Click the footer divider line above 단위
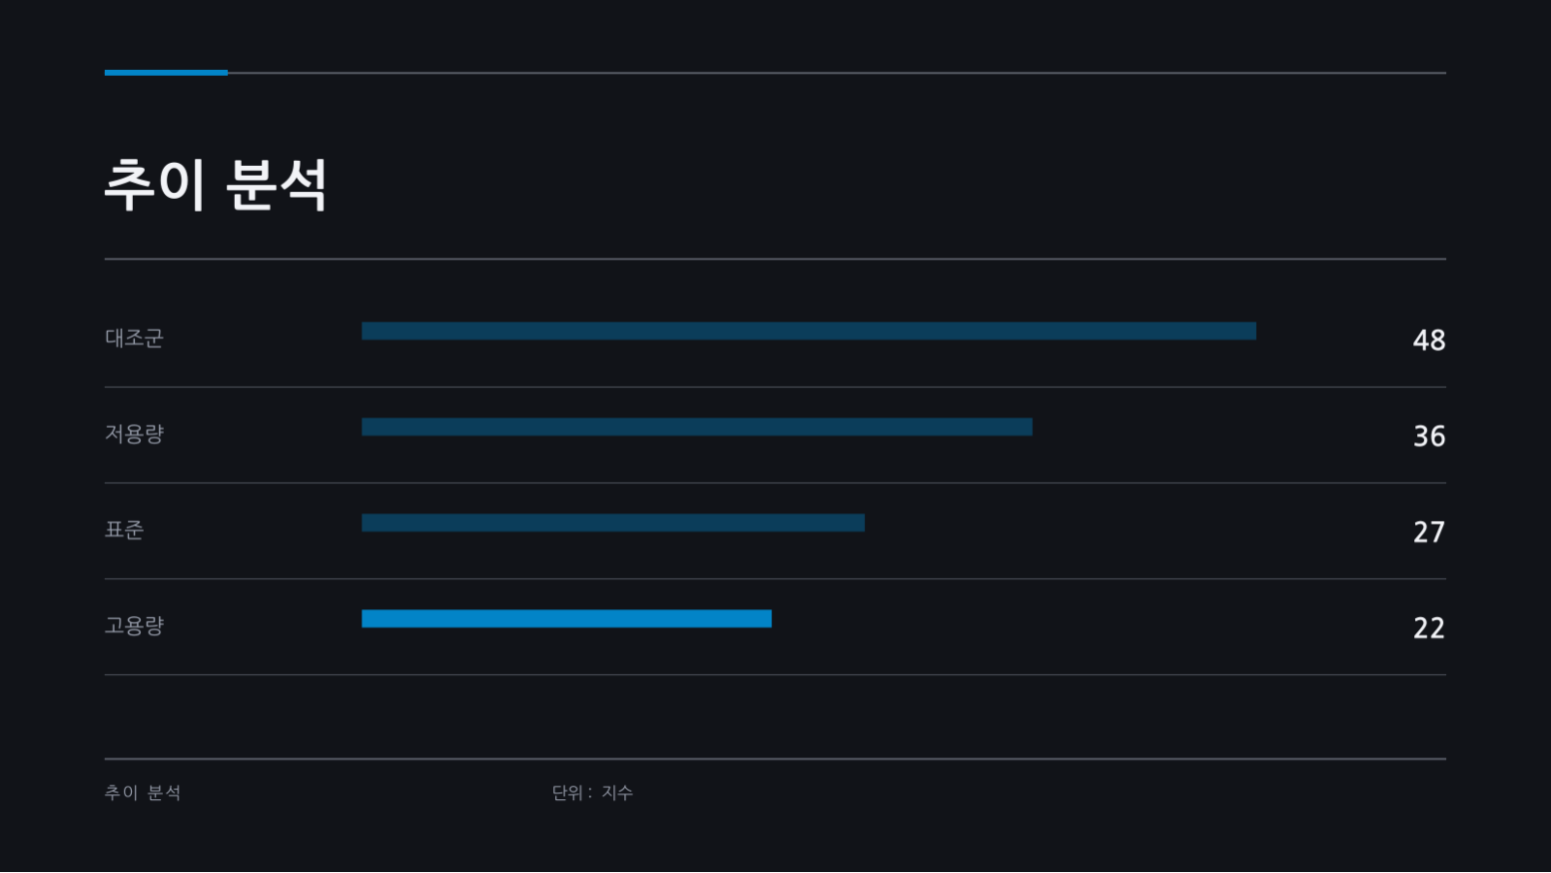The height and width of the screenshot is (873, 1551). (775, 759)
